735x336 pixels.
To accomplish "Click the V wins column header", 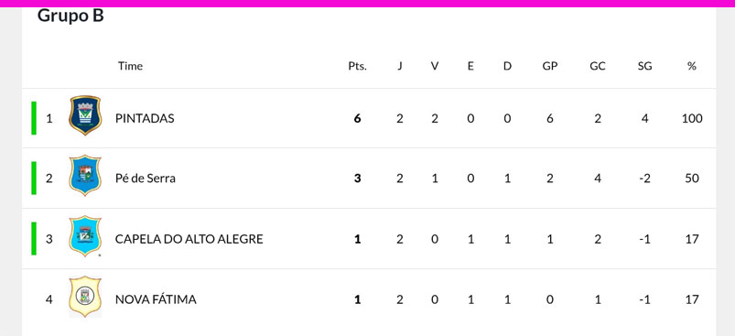I will pos(435,66).
